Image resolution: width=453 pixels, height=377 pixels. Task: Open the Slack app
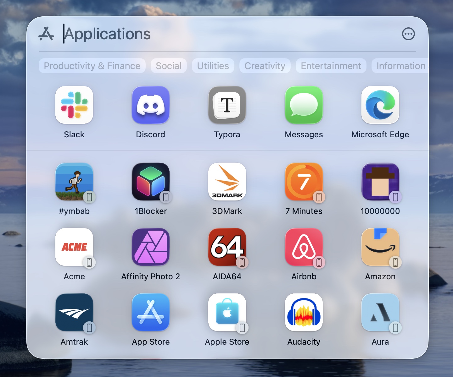coord(74,105)
